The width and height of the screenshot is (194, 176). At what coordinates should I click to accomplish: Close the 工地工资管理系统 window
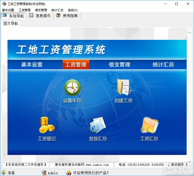click(188, 4)
